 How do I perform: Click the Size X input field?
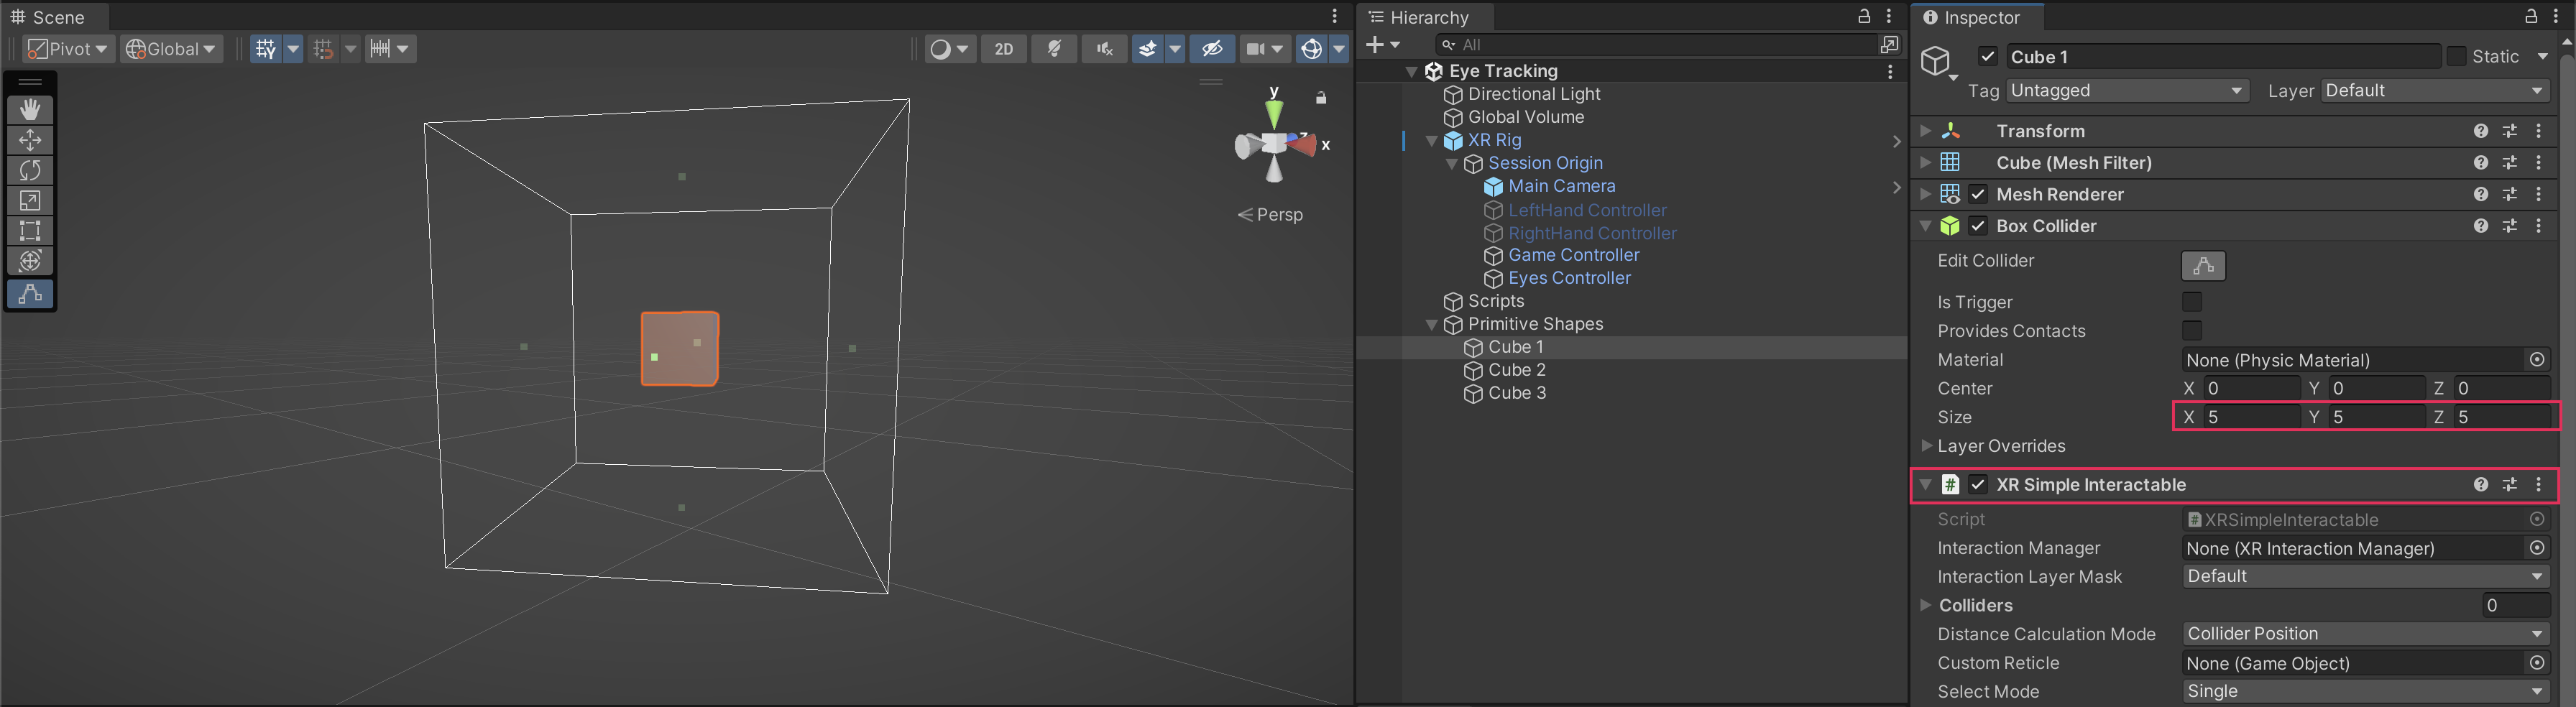pos(2251,417)
